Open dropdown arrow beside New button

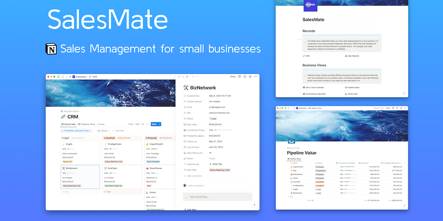pos(160,124)
